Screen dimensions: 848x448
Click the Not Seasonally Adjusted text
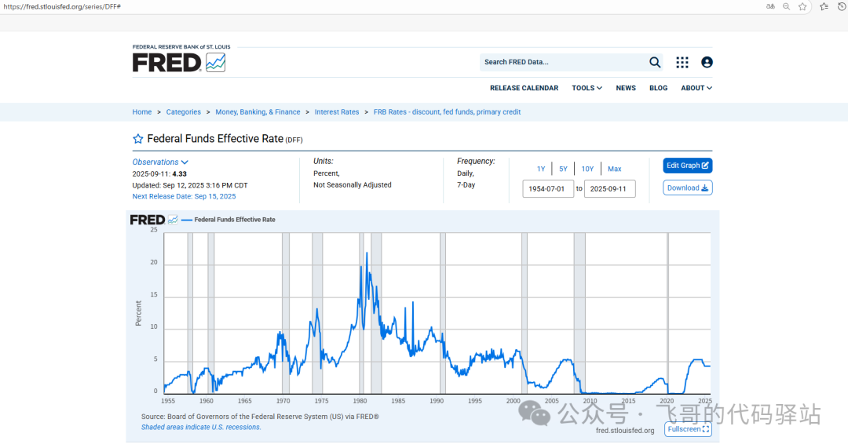point(352,185)
